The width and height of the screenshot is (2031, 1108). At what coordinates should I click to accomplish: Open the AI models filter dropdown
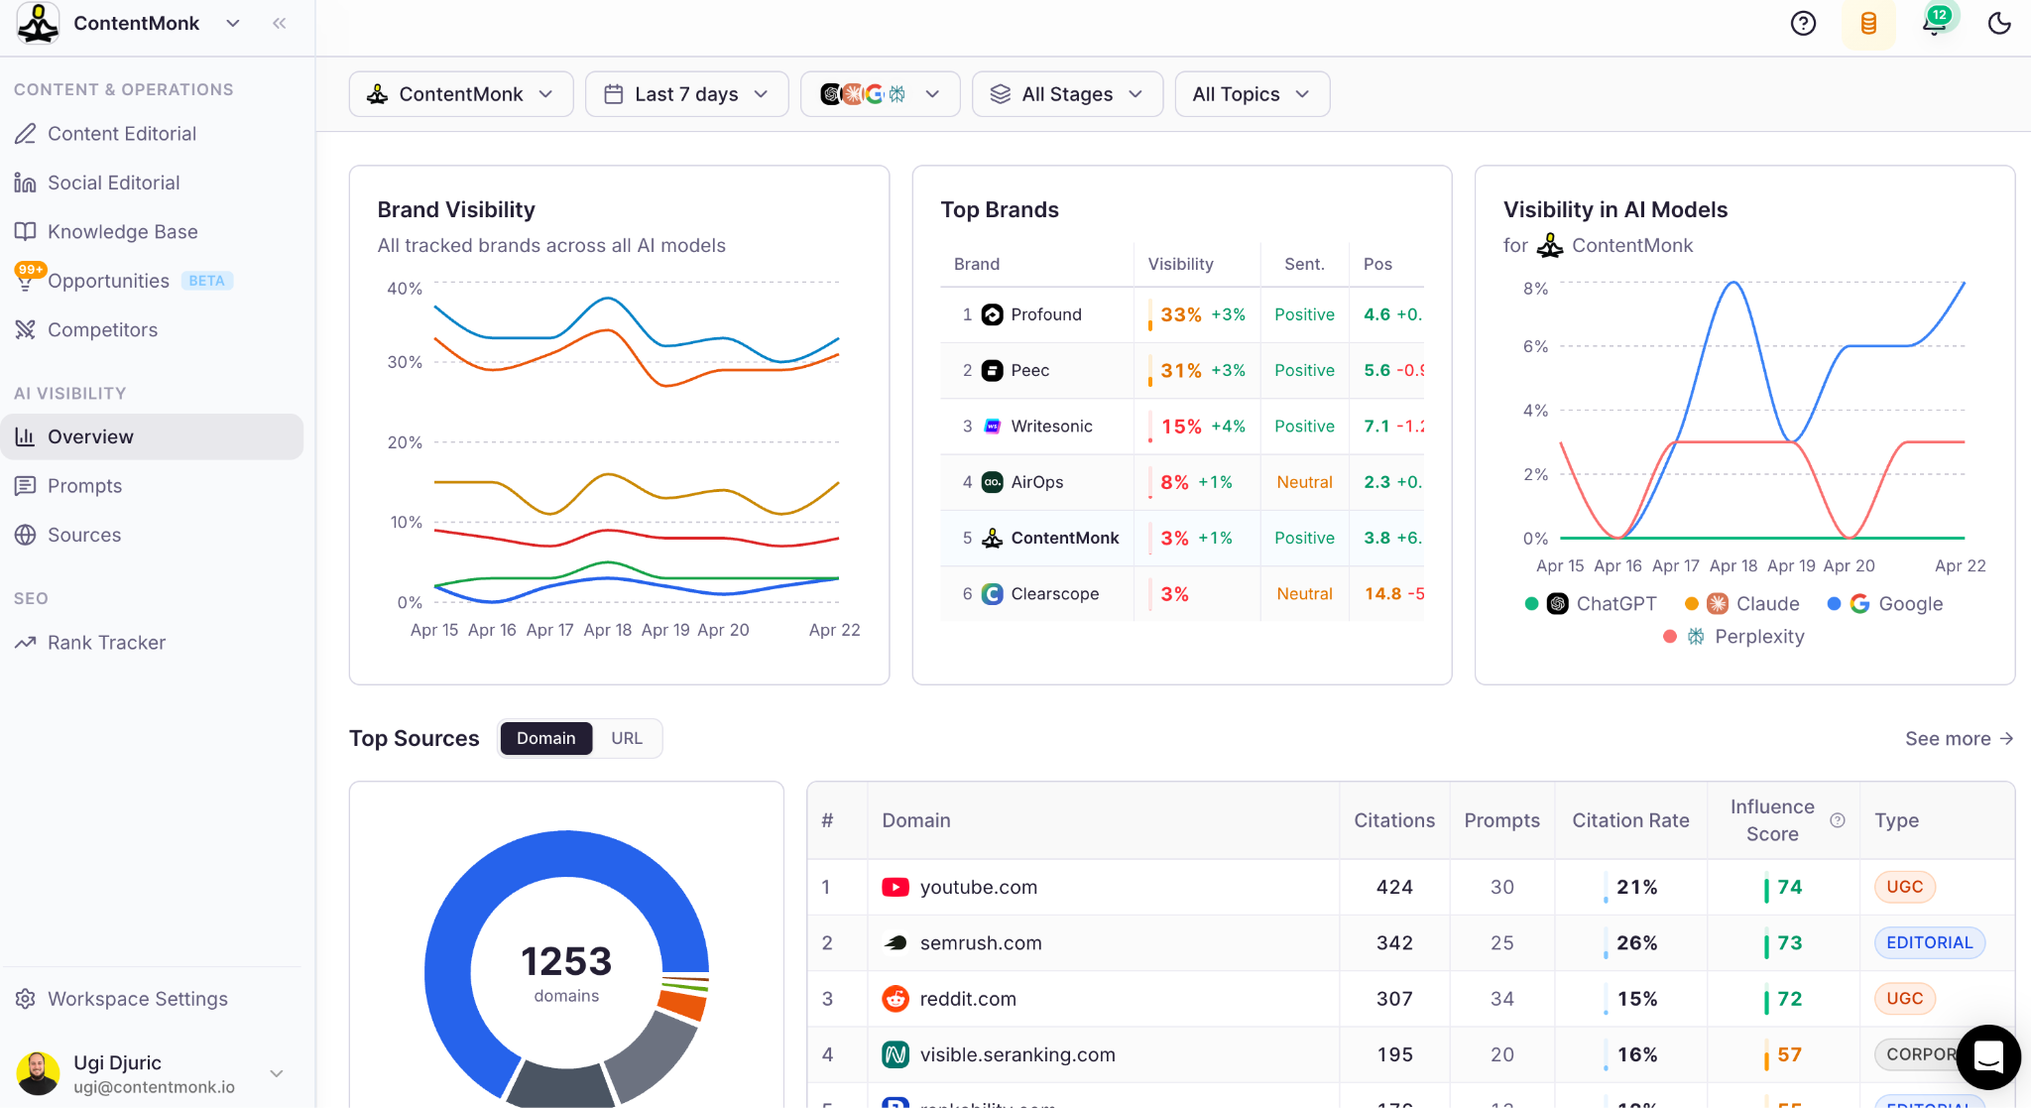880,94
